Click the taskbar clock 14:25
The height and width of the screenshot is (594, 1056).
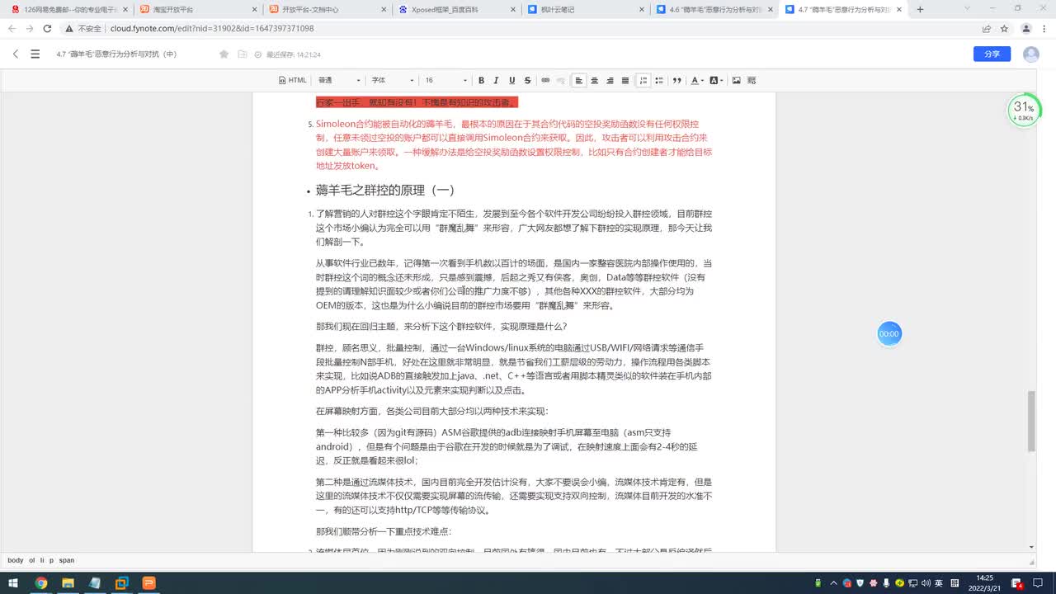(x=985, y=582)
